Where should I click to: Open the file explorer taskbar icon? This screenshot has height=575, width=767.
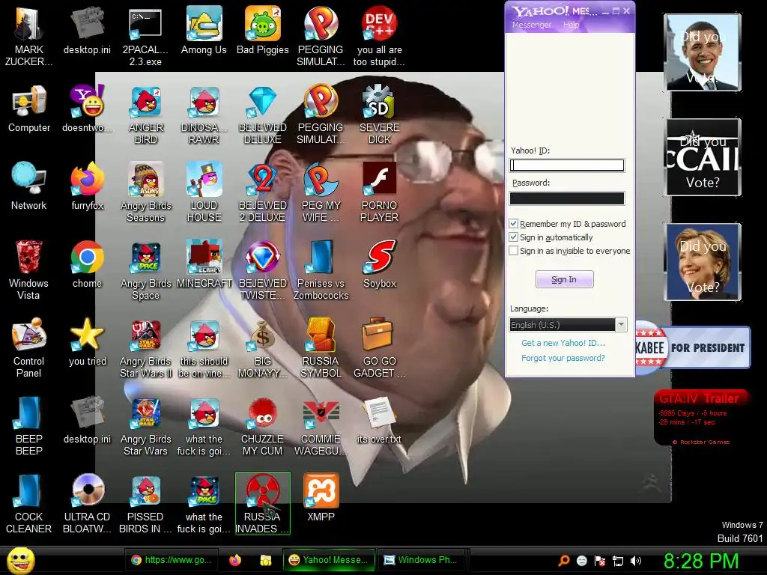(266, 560)
